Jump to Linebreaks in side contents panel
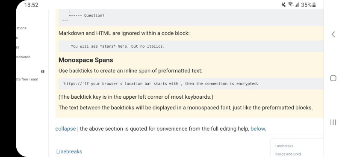The height and width of the screenshot is (157, 342). pyautogui.click(x=284, y=146)
